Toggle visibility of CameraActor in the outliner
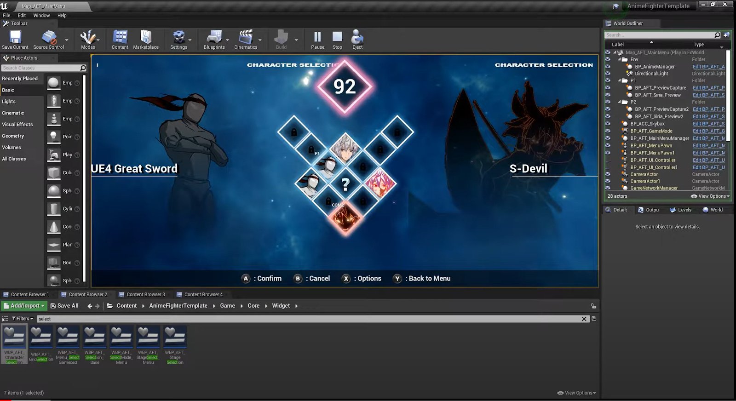The image size is (736, 401). pyautogui.click(x=608, y=174)
